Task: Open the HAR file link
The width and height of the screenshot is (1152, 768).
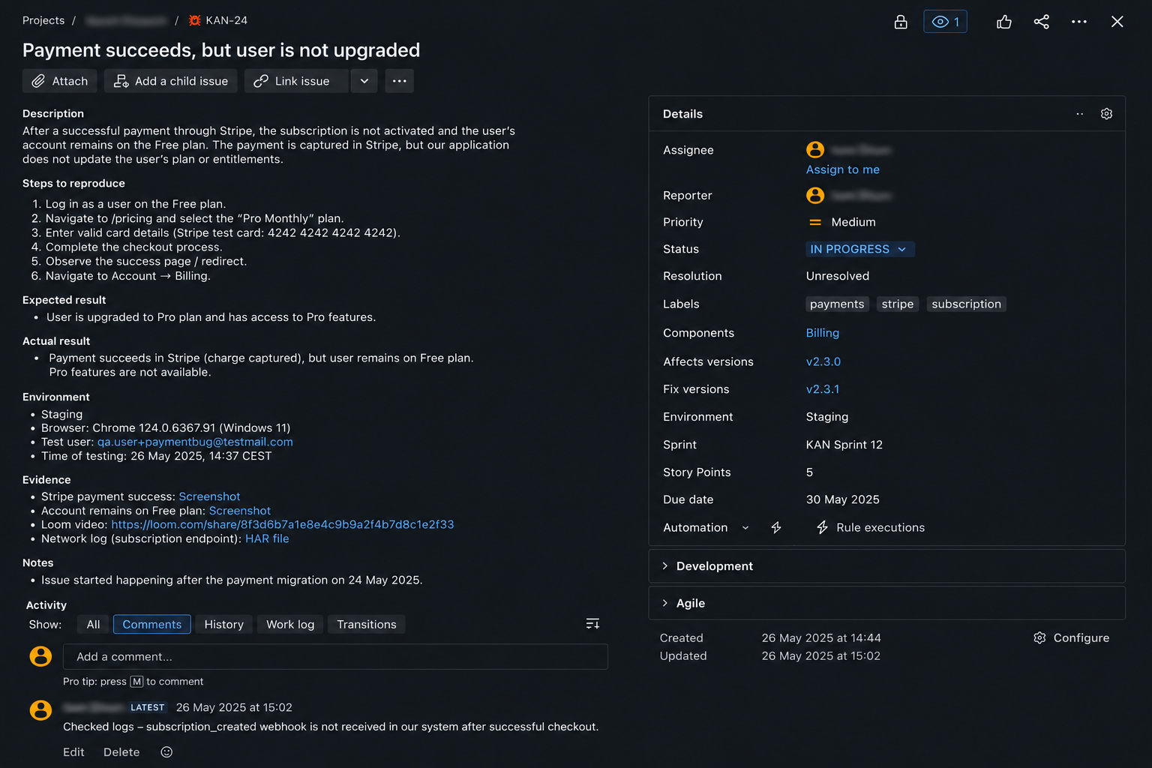Action: [267, 538]
